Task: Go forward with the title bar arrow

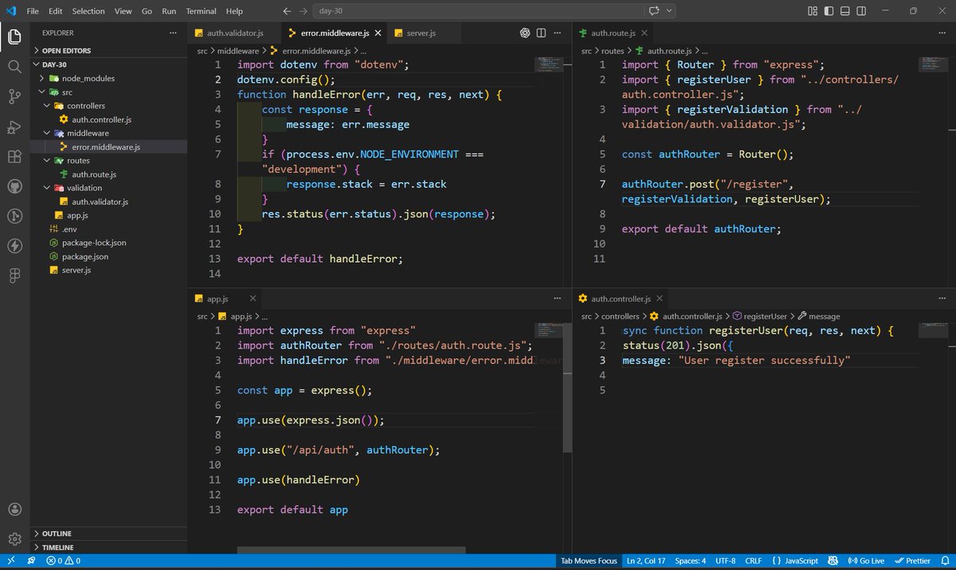Action: coord(304,11)
